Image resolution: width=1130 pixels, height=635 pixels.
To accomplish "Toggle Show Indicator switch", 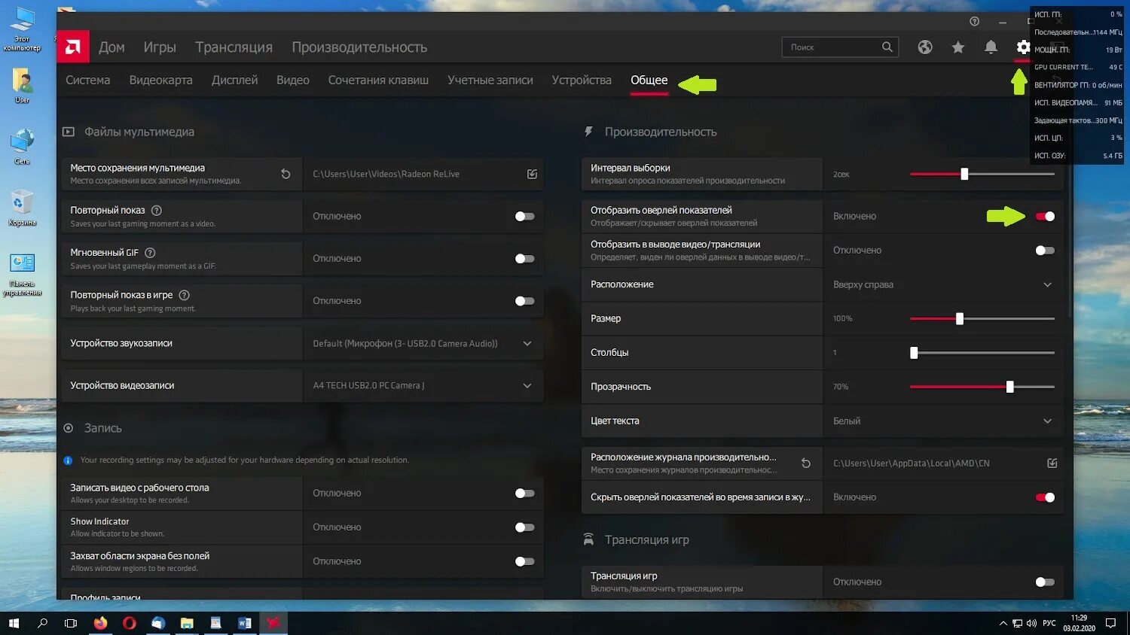I will pyautogui.click(x=525, y=527).
